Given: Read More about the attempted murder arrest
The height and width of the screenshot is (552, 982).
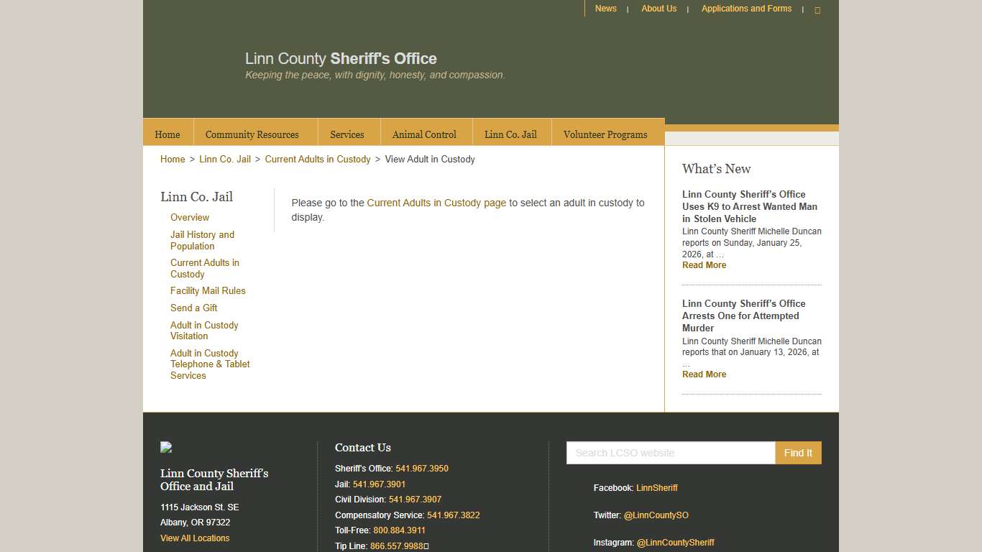Looking at the screenshot, I should click(704, 374).
